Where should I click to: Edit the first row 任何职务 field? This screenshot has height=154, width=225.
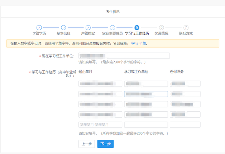pos(185,84)
